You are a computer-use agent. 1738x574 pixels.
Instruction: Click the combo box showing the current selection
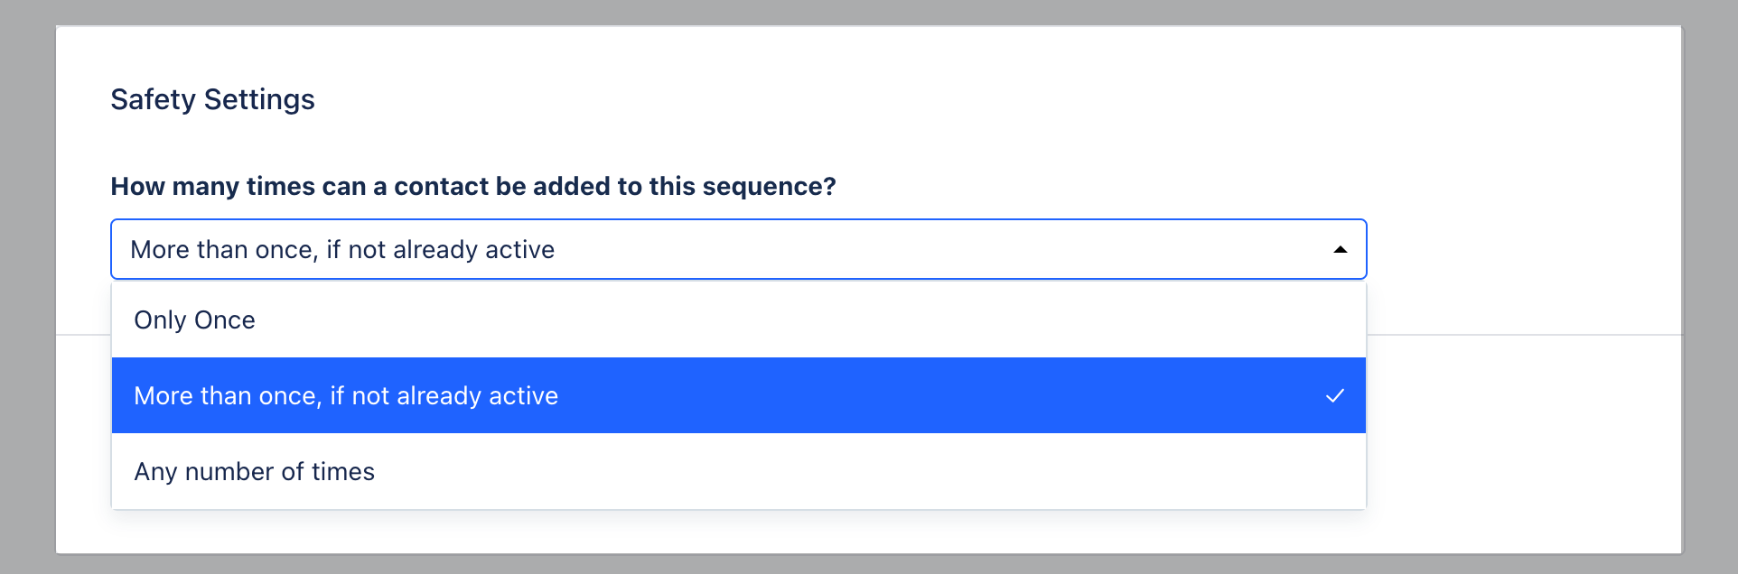723,250
